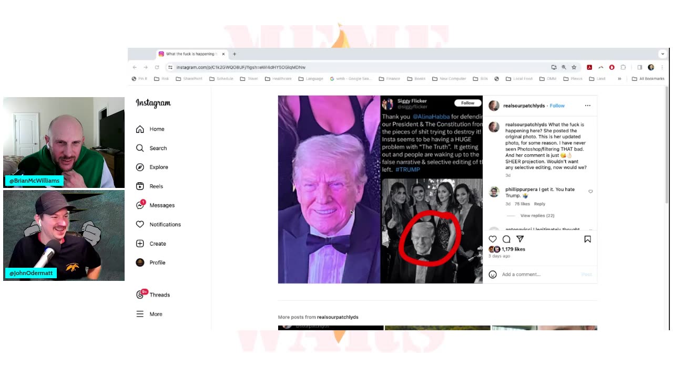Viewport: 673px width, 378px height.
Task: Open the New Computer bookmarks folder
Action: [x=449, y=79]
